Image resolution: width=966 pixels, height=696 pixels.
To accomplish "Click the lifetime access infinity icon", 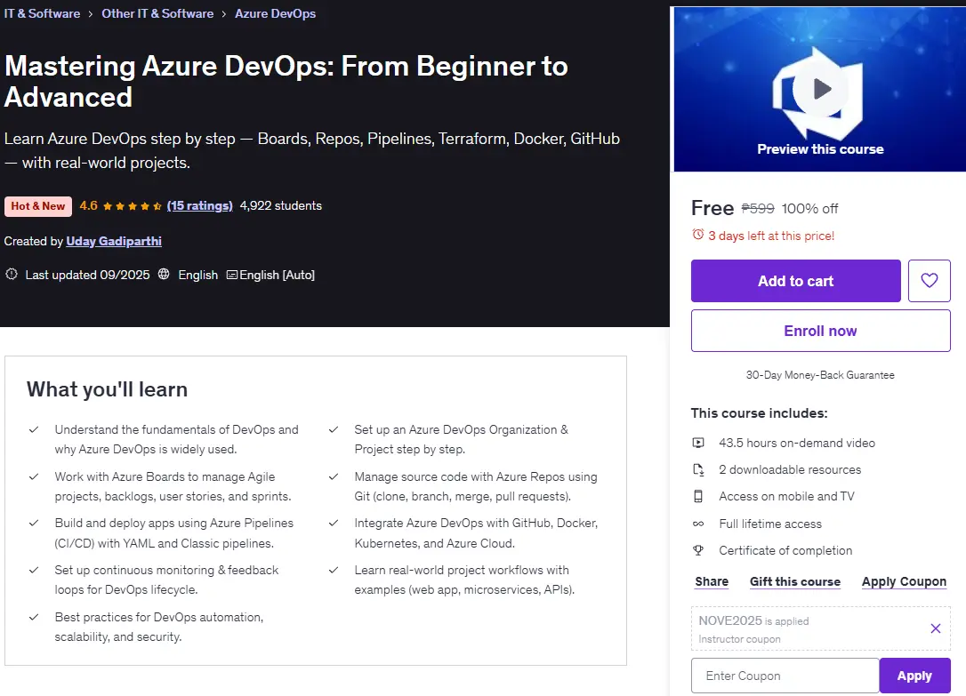I will (x=698, y=524).
